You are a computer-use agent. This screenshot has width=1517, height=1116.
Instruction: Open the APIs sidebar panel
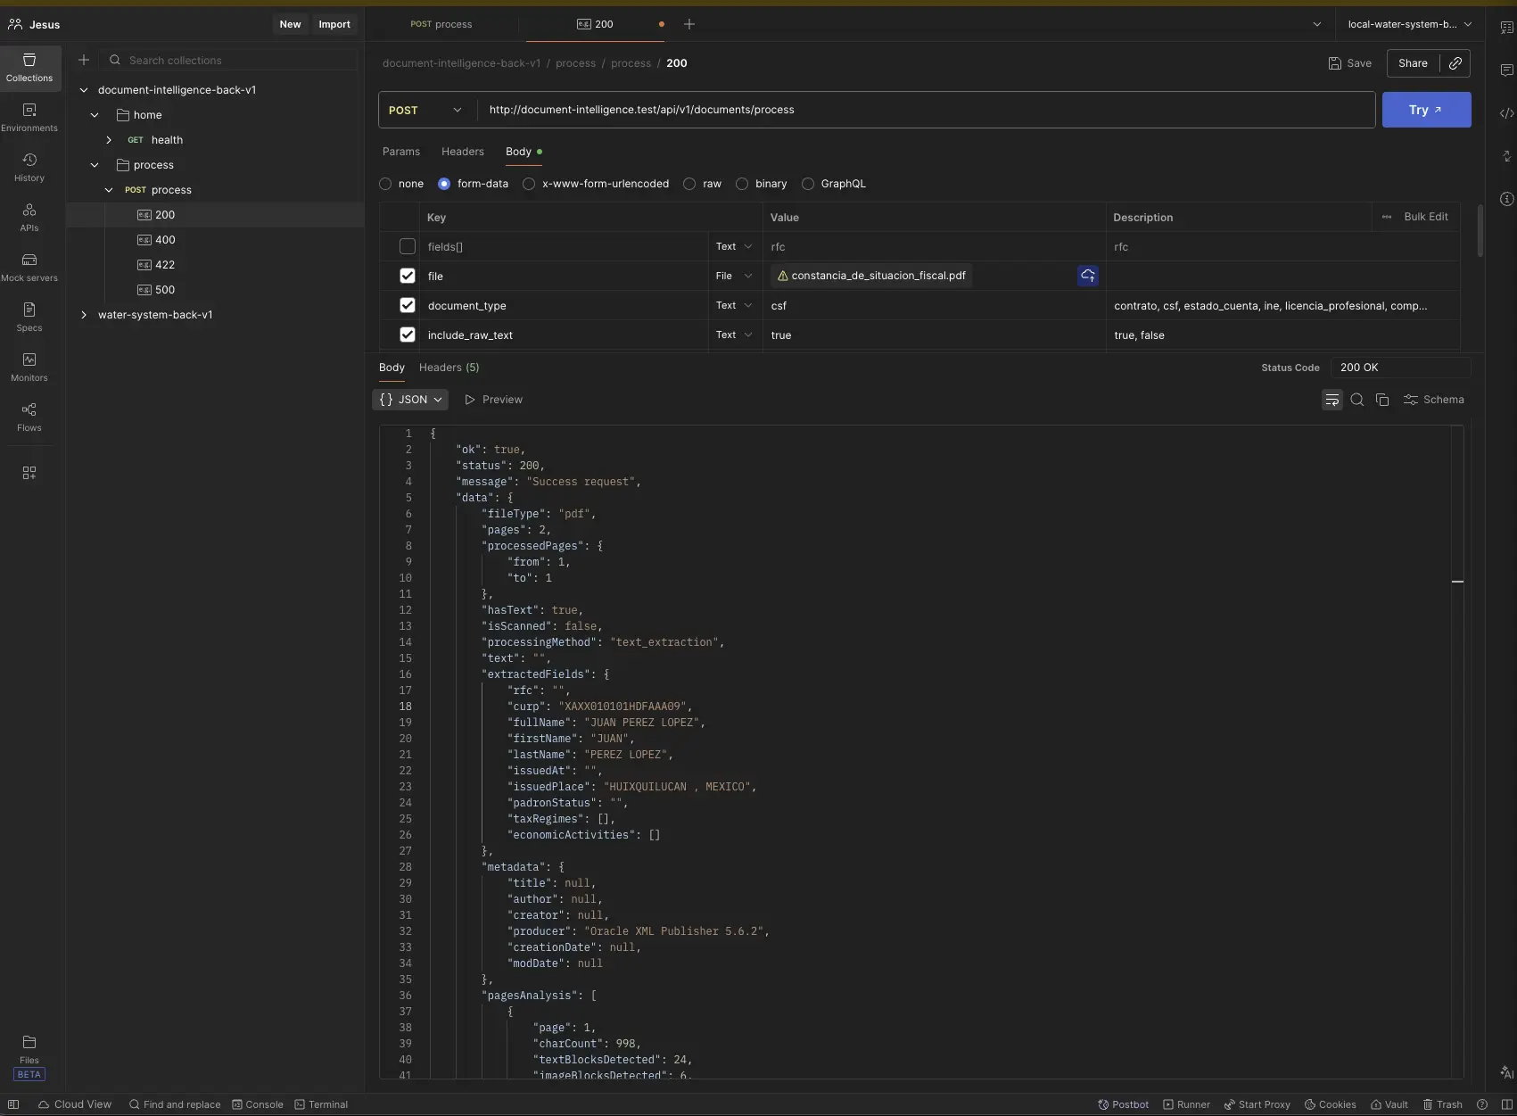(29, 217)
